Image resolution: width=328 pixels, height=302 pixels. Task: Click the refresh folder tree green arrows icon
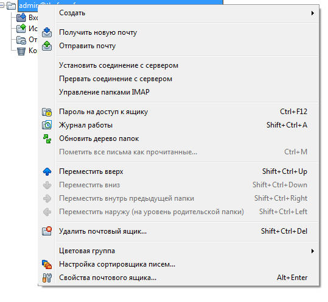pos(47,138)
